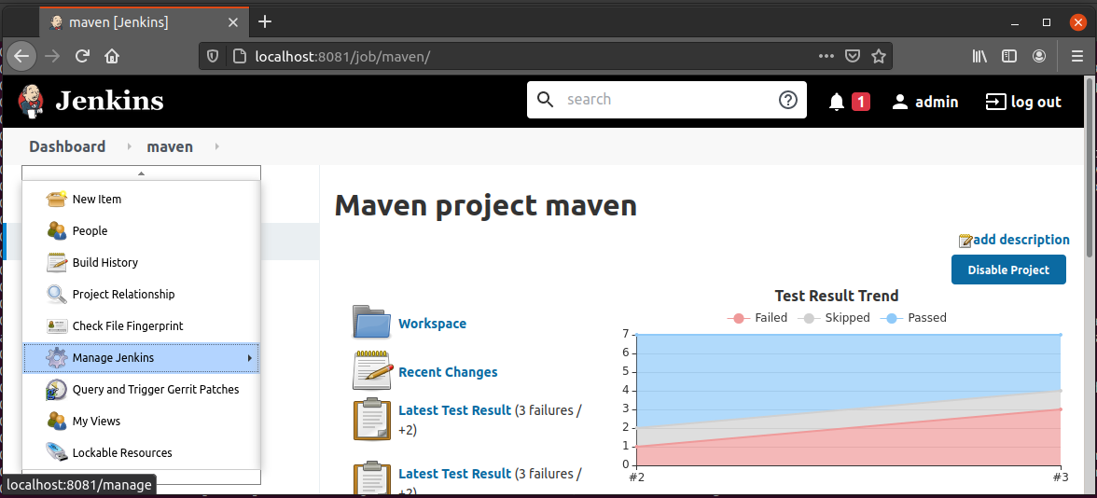Viewport: 1097px width, 498px height.
Task: Open the search help question-mark icon
Action: tap(787, 100)
